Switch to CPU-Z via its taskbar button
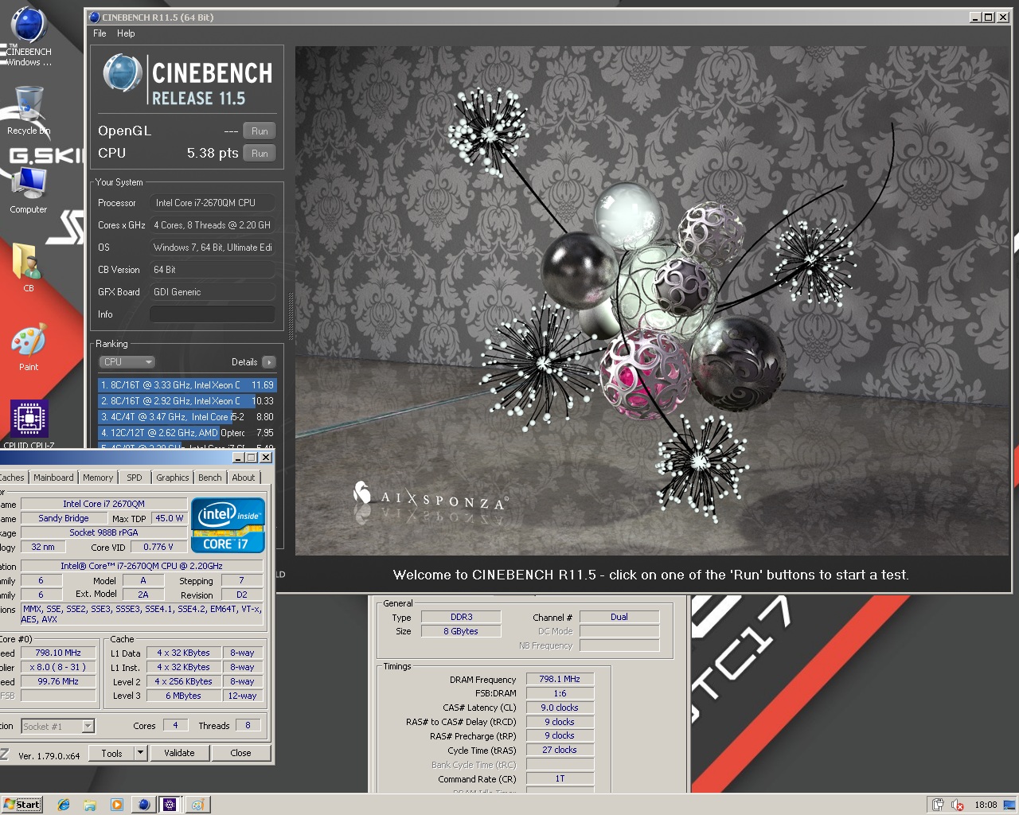The width and height of the screenshot is (1019, 815). [170, 805]
